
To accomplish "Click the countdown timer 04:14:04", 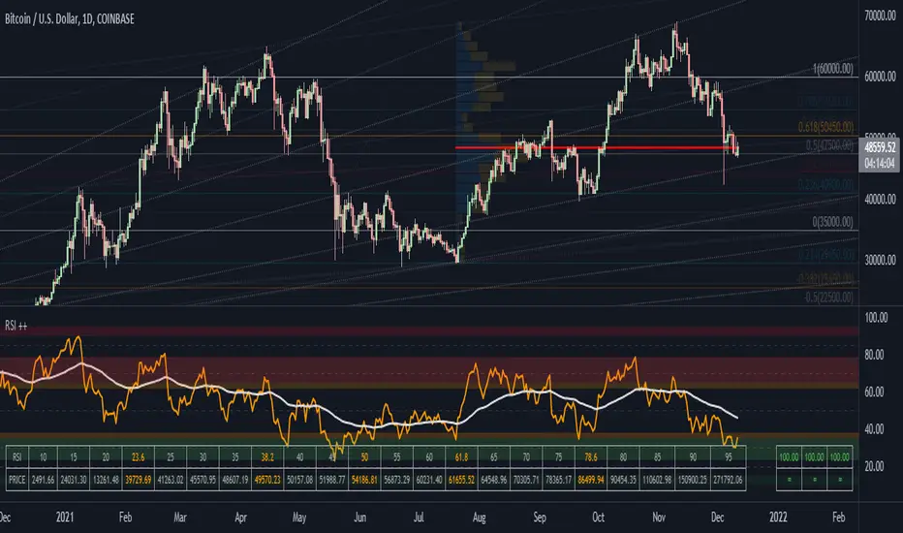I will pyautogui.click(x=880, y=163).
